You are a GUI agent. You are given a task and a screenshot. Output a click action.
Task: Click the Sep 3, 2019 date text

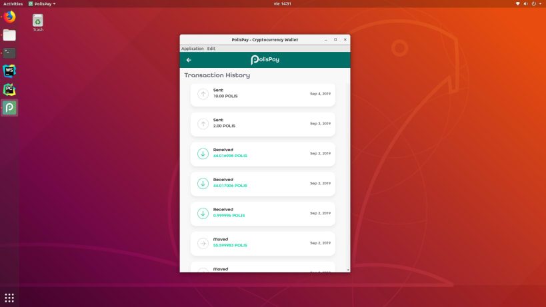coord(321,124)
